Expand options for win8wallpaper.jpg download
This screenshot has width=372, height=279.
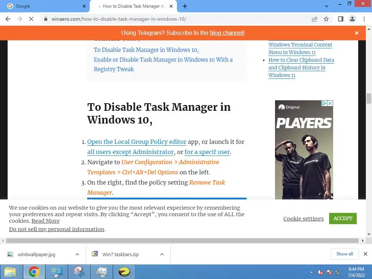[77, 254]
